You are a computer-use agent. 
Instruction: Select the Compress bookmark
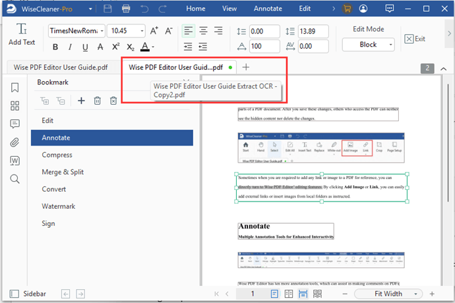click(x=112, y=155)
